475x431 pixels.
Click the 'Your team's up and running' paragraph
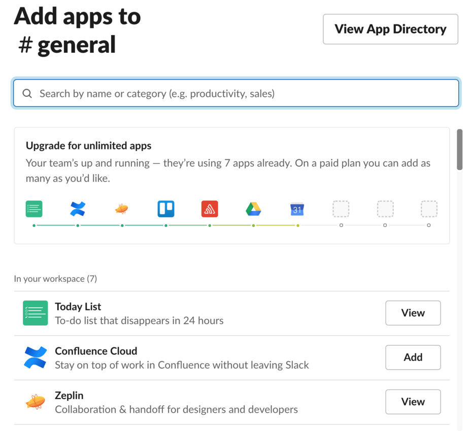click(x=228, y=171)
